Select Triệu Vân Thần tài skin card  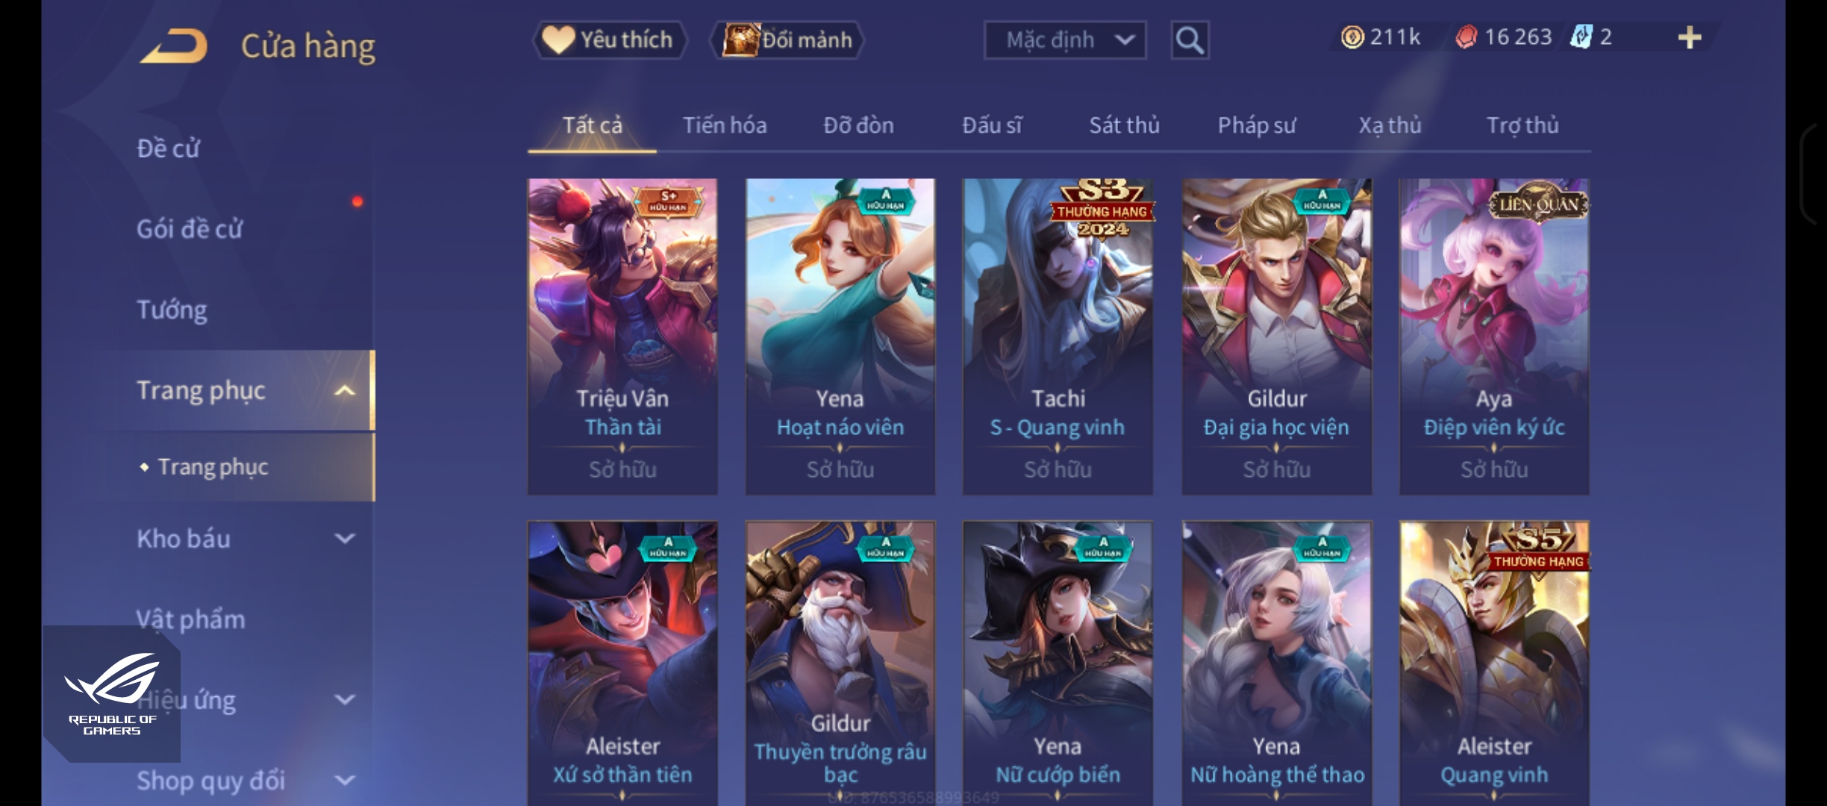tap(622, 336)
